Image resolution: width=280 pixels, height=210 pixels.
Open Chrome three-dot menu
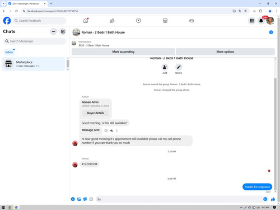(x=276, y=11)
